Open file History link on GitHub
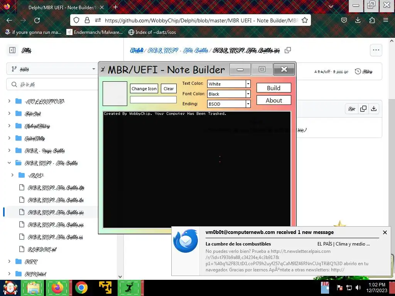Image resolution: width=395 pixels, height=296 pixels. (x=364, y=72)
